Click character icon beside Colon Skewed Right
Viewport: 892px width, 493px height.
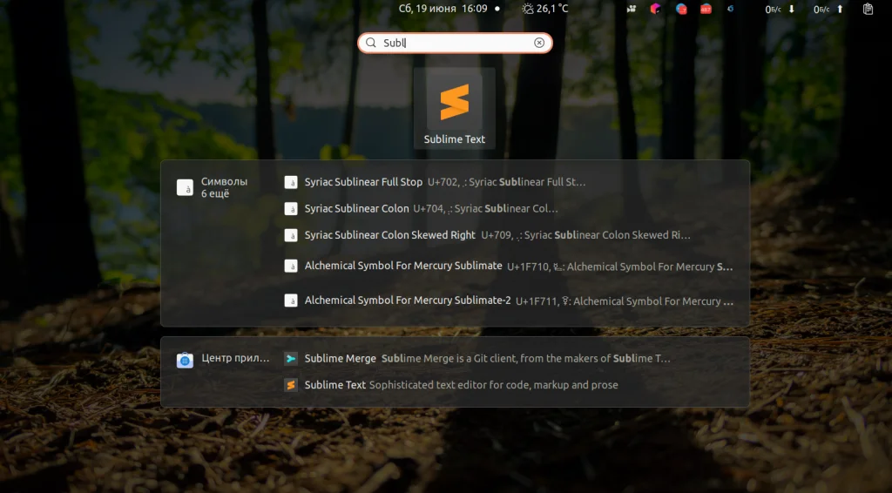tap(291, 235)
